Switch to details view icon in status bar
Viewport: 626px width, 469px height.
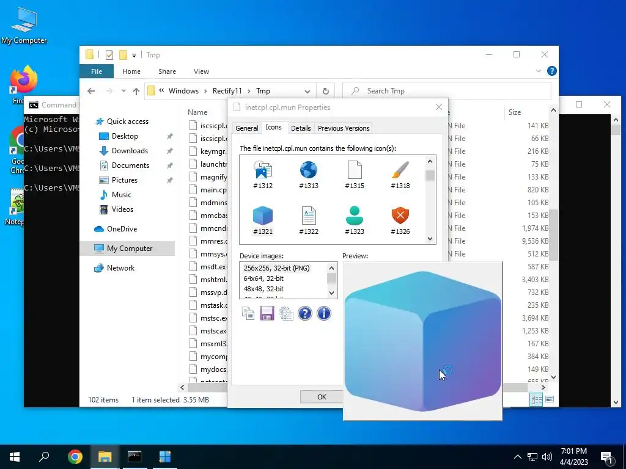point(536,399)
